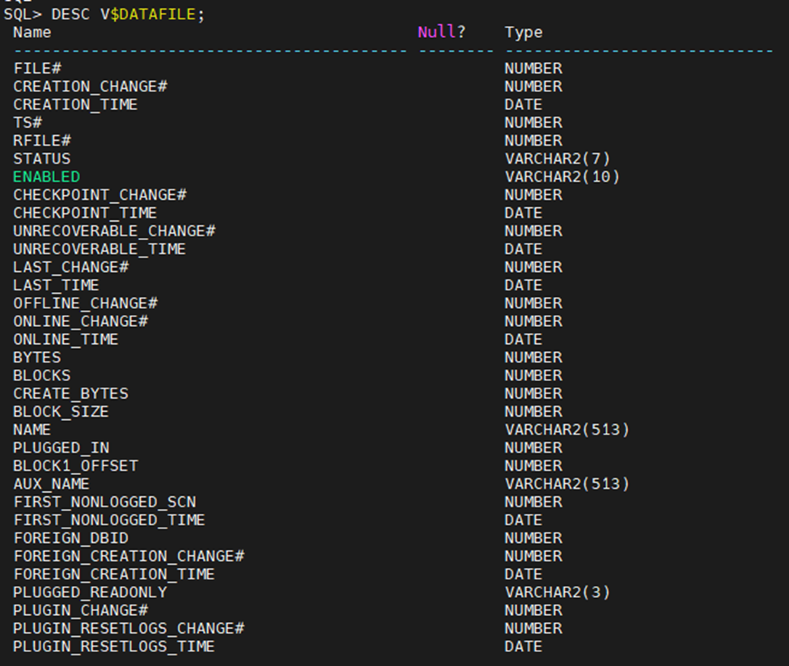Click the DESC V$DATAFILE command text

point(128,14)
